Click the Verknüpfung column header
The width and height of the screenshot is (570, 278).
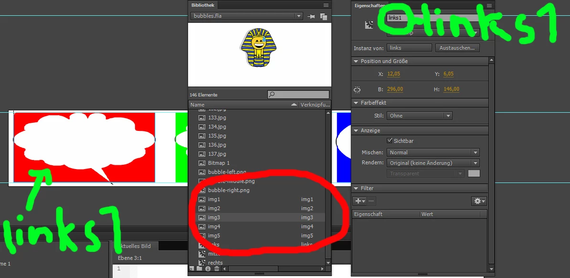pyautogui.click(x=315, y=105)
